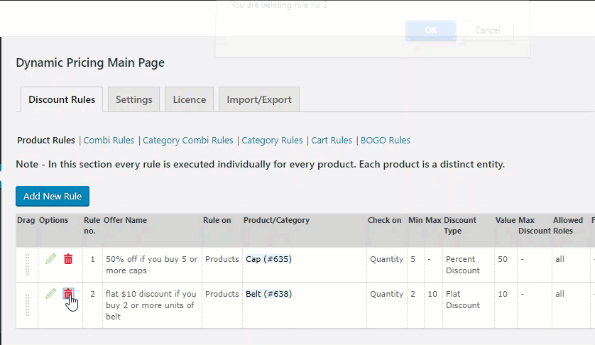This screenshot has width=595, height=345.
Task: Click the Cap (#635) product entry
Action: [x=268, y=259]
